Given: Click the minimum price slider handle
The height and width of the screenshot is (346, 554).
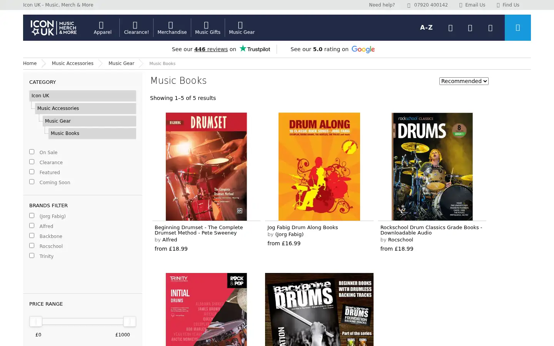Looking at the screenshot, I should (x=36, y=321).
